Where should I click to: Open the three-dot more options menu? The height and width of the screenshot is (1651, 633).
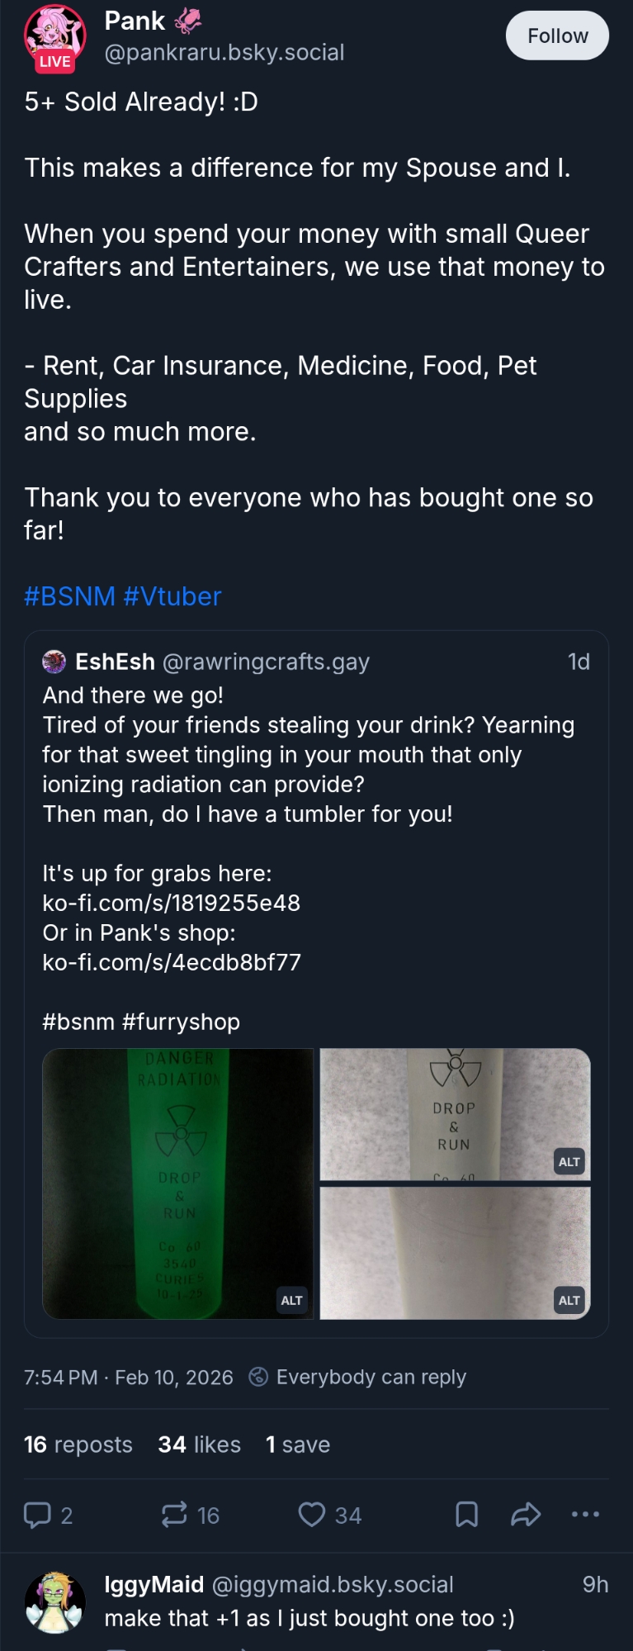[x=585, y=1515]
